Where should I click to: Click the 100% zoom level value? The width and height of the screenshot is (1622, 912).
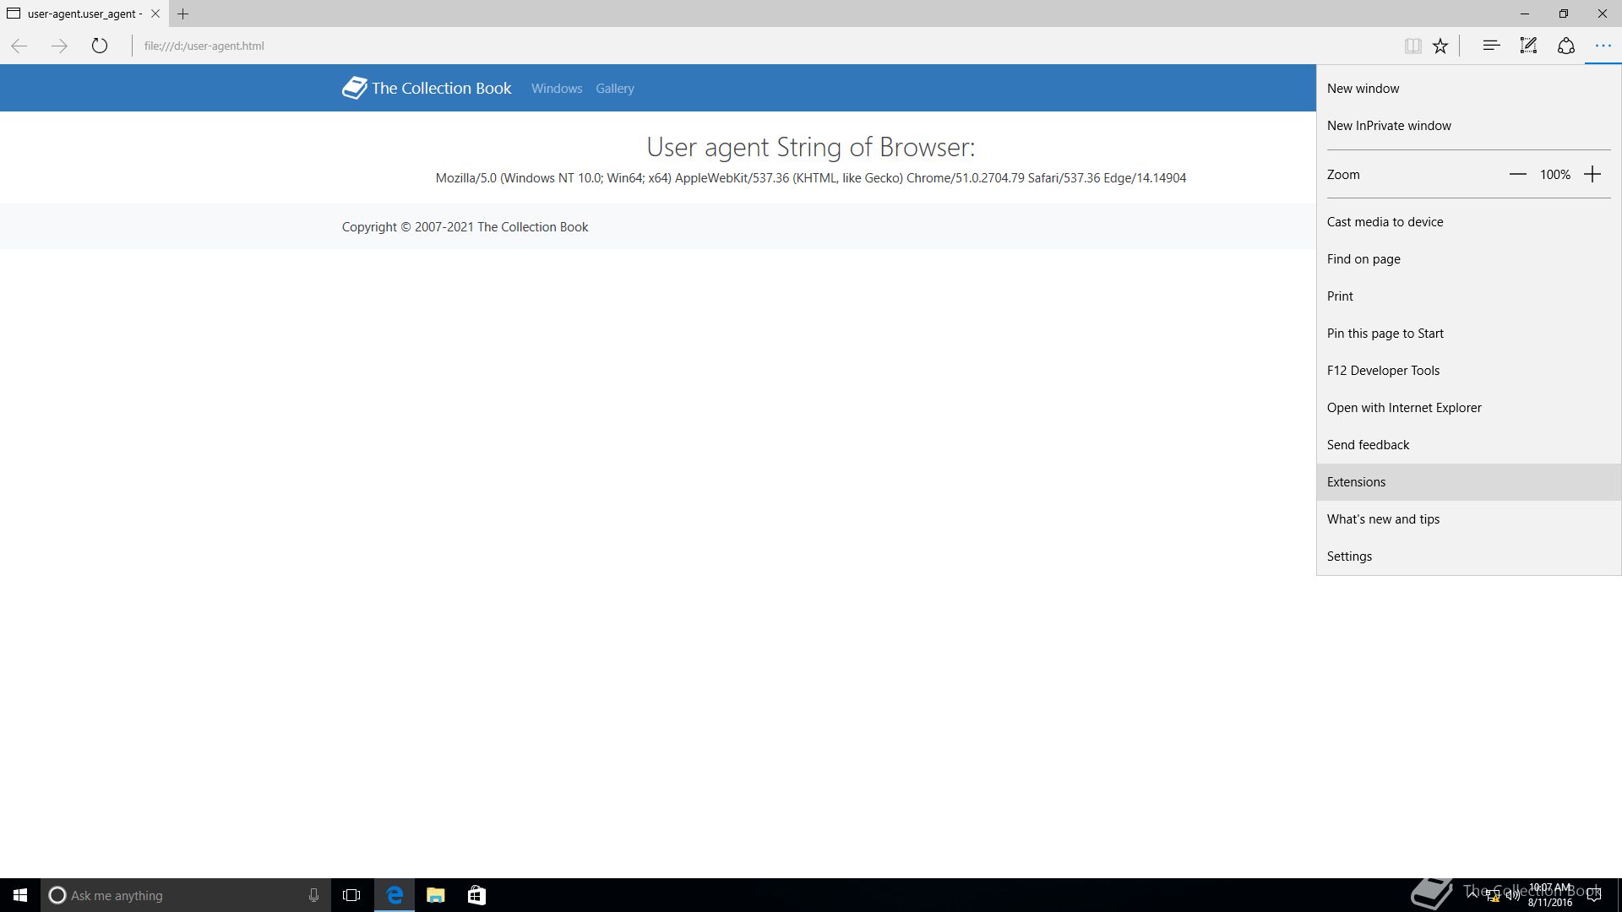coord(1554,174)
